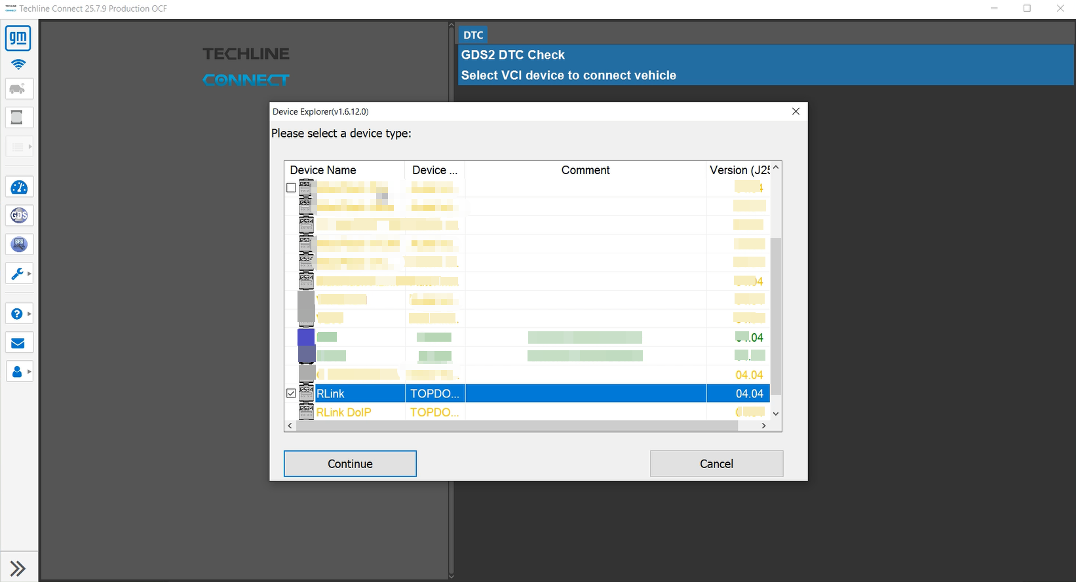1076x582 pixels.
Task: Open the dashboard gauge icon
Action: point(19,188)
